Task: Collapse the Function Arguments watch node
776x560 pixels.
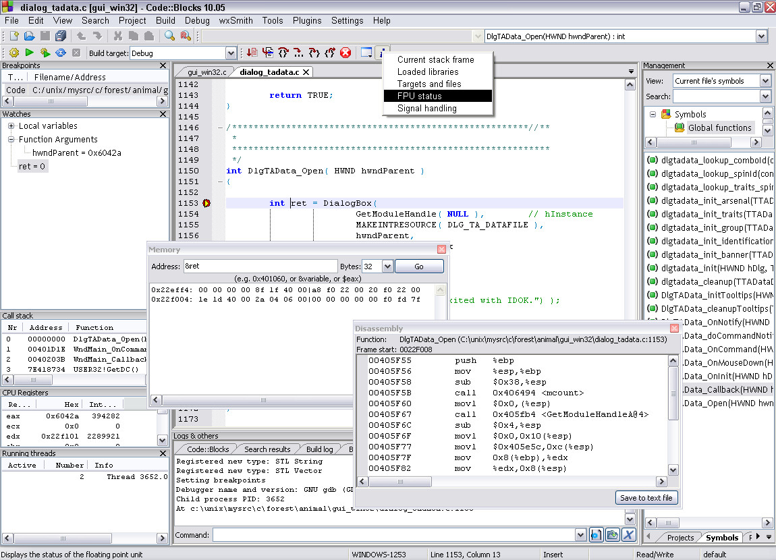Action: [11, 140]
